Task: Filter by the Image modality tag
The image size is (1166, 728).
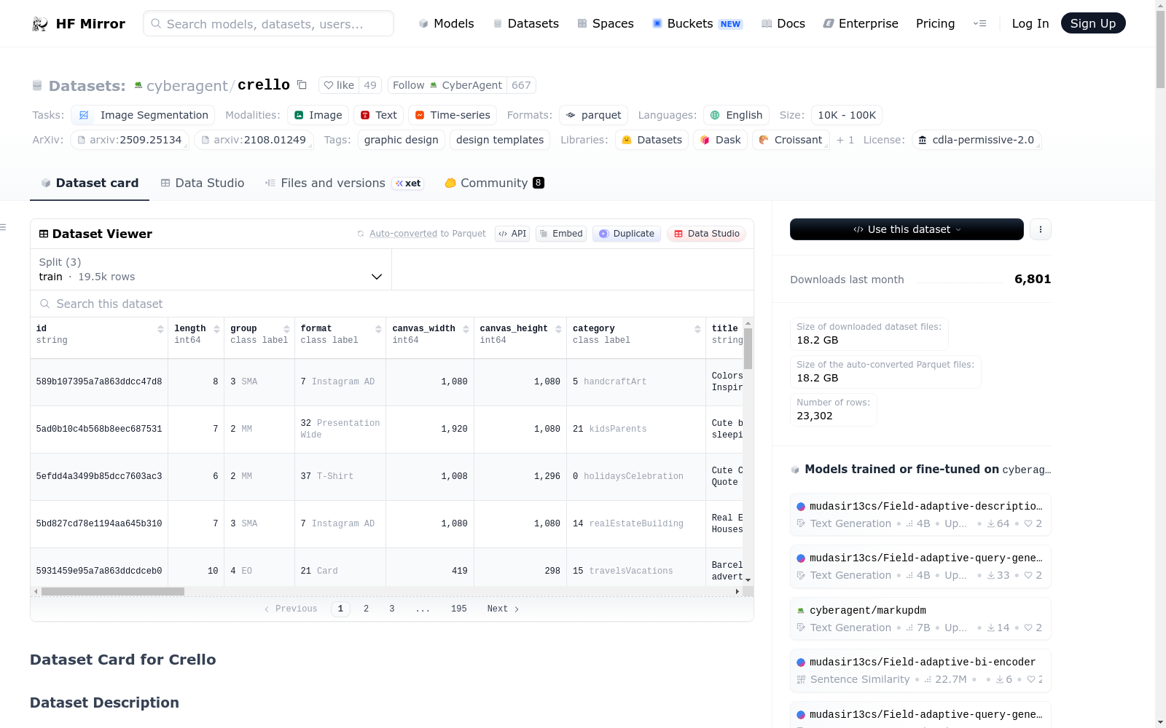Action: (x=318, y=115)
